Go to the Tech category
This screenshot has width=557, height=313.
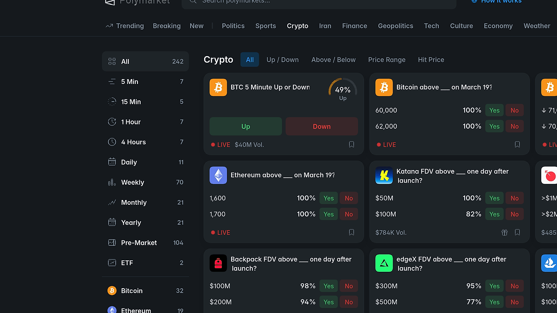[432, 26]
